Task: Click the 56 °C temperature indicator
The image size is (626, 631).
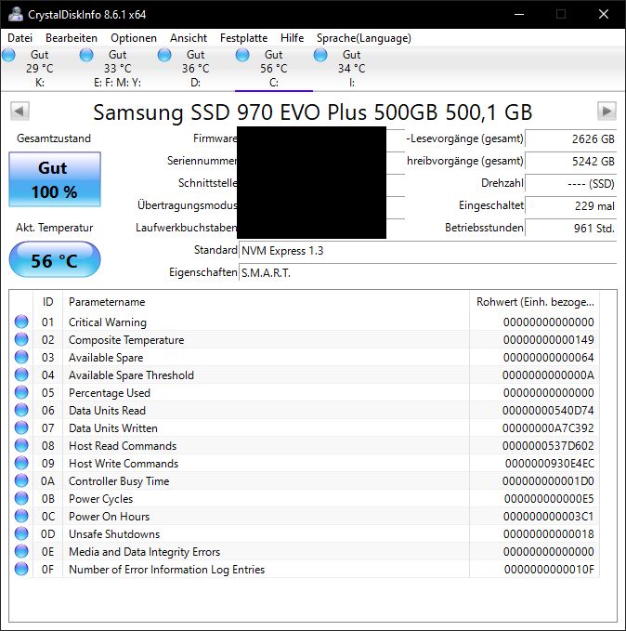Action: click(x=55, y=259)
